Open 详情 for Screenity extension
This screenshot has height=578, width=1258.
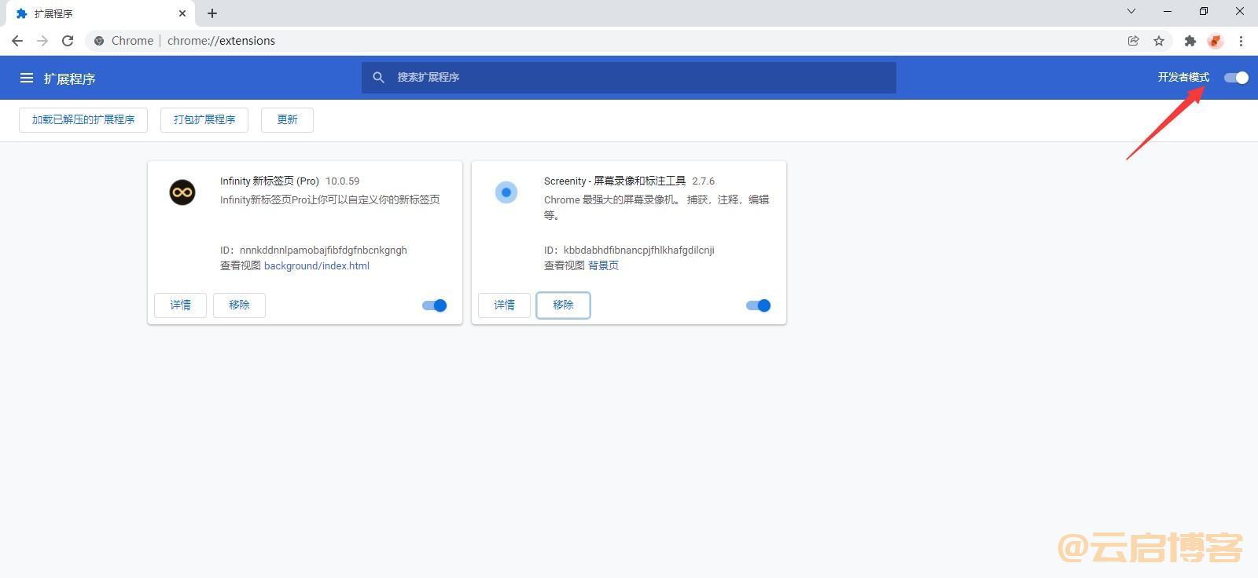point(504,305)
